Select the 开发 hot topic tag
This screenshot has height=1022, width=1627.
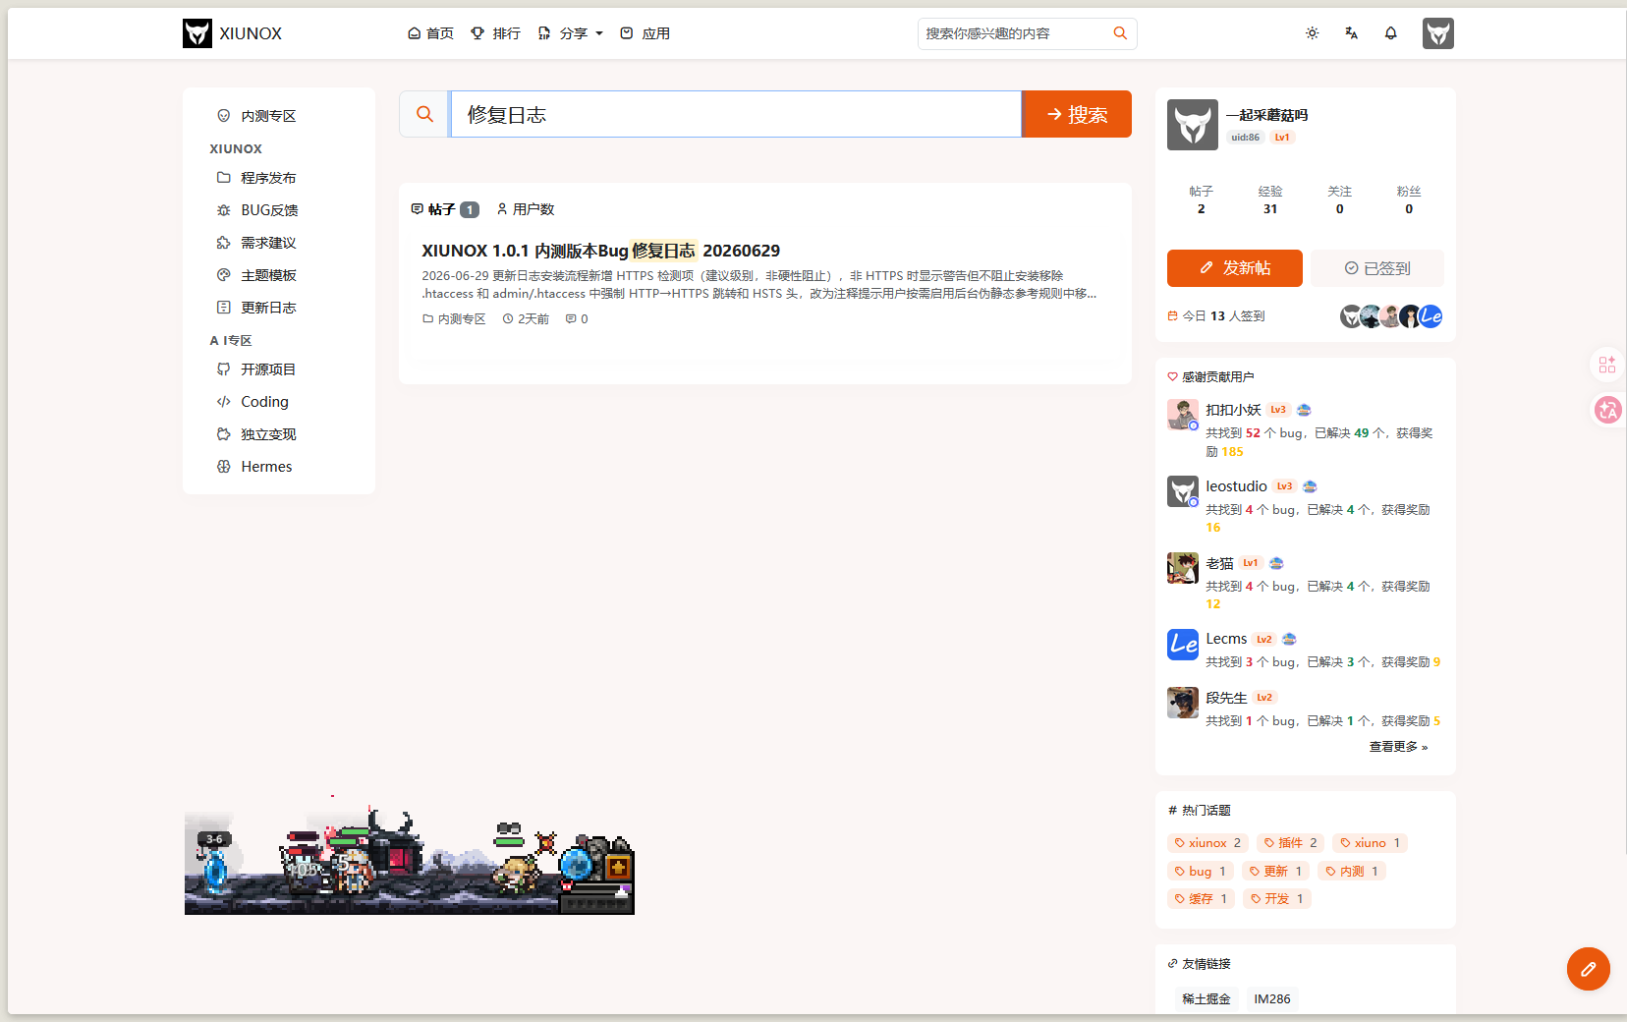tap(1276, 899)
